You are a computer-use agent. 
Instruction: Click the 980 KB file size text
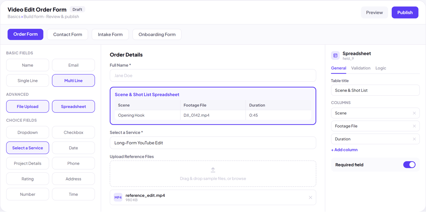click(x=132, y=200)
